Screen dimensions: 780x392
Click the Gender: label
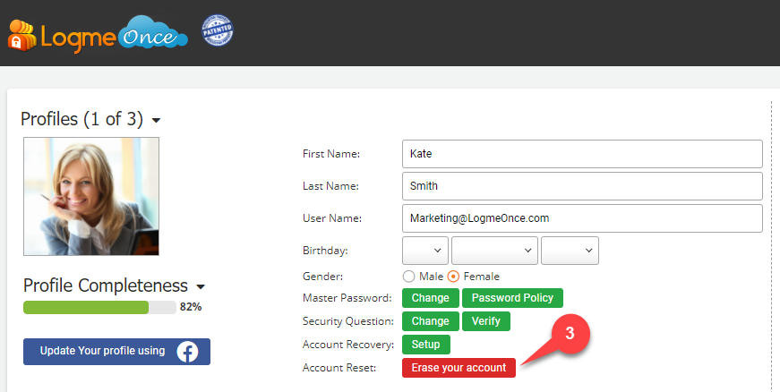[x=323, y=277]
